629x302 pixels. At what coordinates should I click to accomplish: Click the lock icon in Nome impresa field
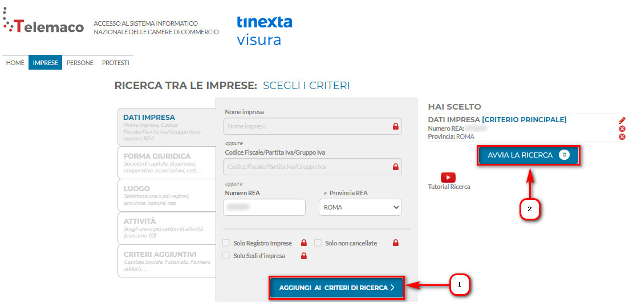(396, 126)
